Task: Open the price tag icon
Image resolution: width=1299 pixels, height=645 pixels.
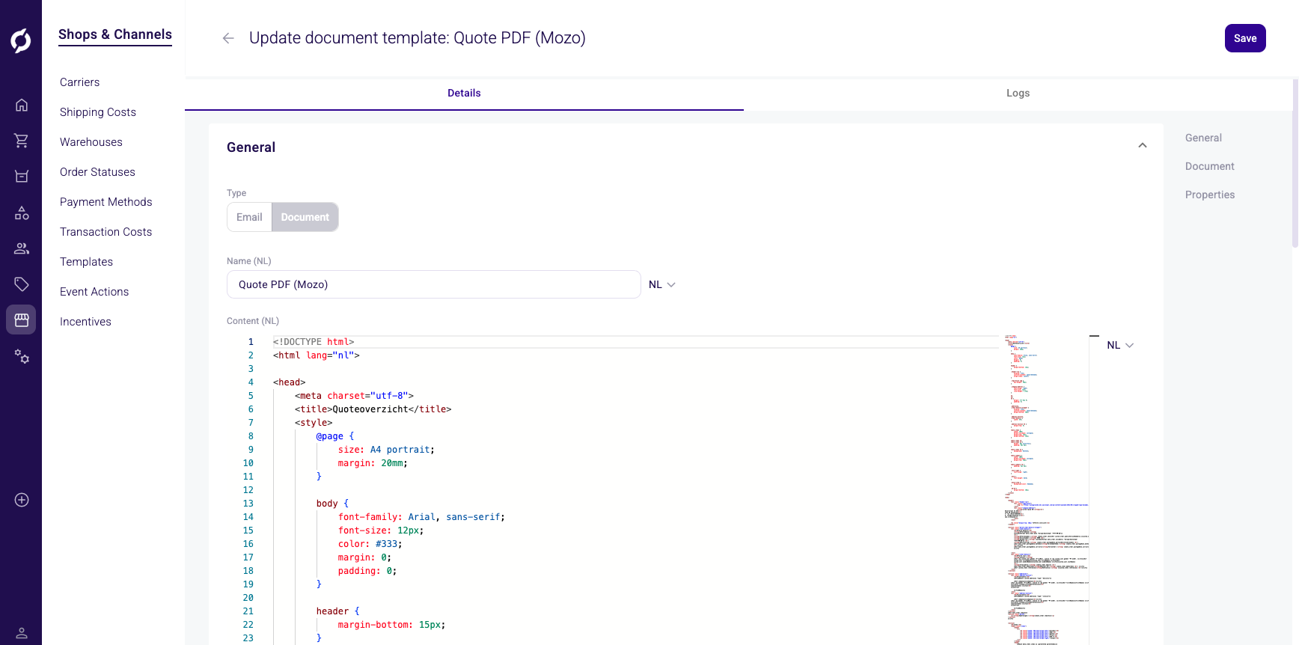Action: coord(22,284)
